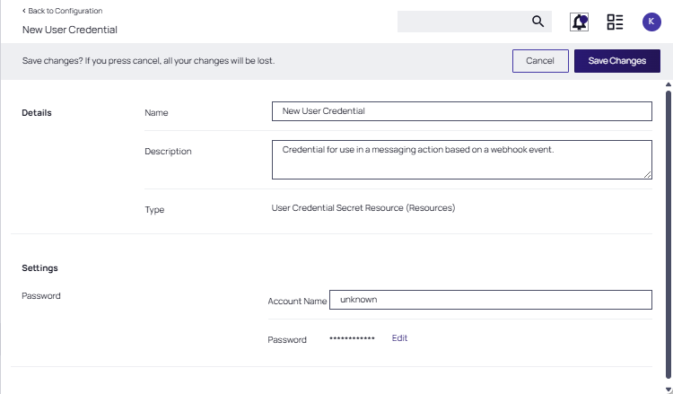Open the list view icon in header
673x394 pixels.
[x=615, y=22]
